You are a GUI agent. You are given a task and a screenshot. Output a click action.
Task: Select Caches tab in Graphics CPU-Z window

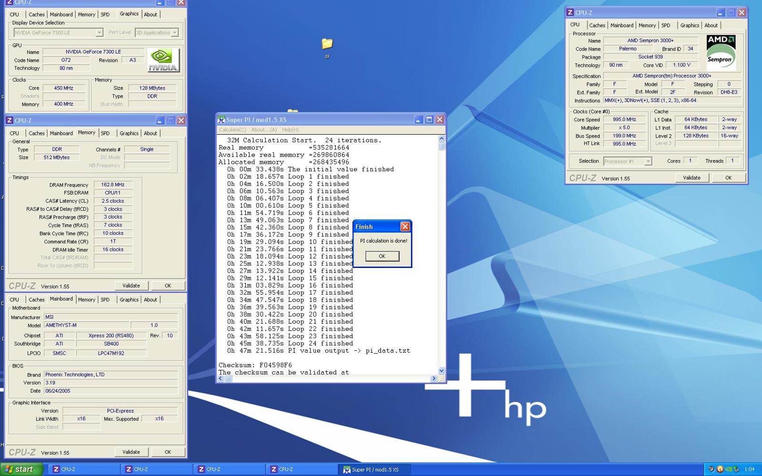point(36,14)
